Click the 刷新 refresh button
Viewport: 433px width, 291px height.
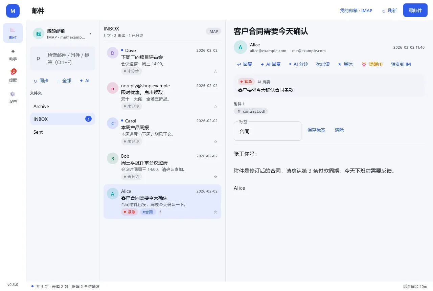tap(389, 10)
